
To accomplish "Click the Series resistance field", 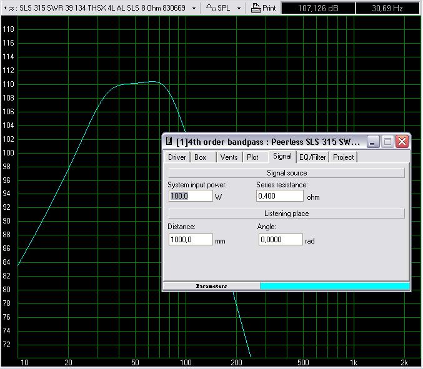I will point(279,196).
